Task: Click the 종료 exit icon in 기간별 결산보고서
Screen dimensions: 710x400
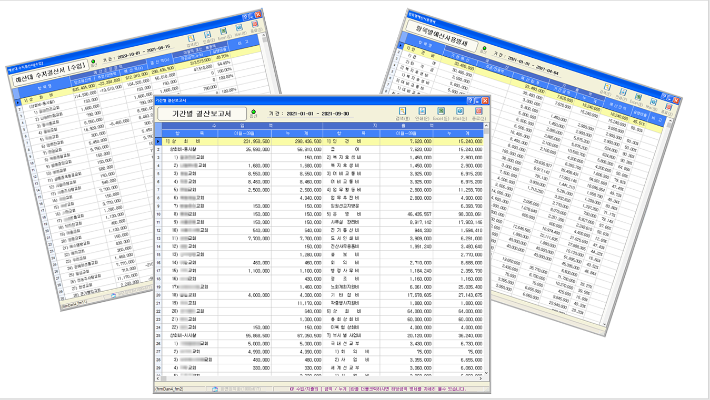Action: pyautogui.click(x=478, y=111)
